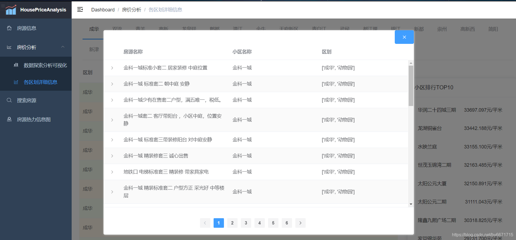Click the 房价分析 breadcrumb
The width and height of the screenshot is (516, 240).
[132, 10]
